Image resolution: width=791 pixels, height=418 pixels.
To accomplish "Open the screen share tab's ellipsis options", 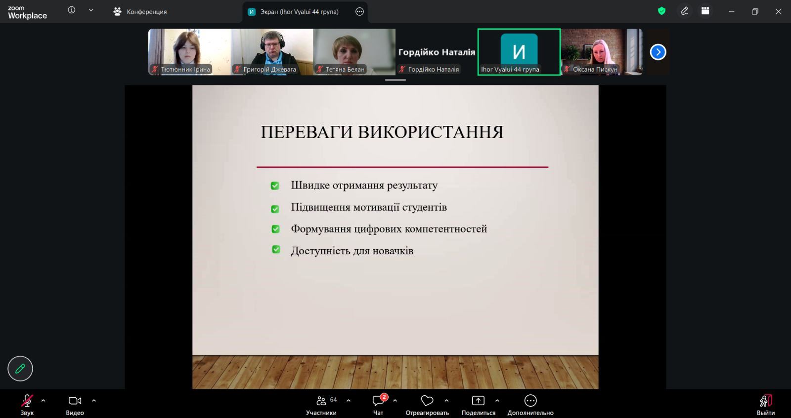I will 359,12.
